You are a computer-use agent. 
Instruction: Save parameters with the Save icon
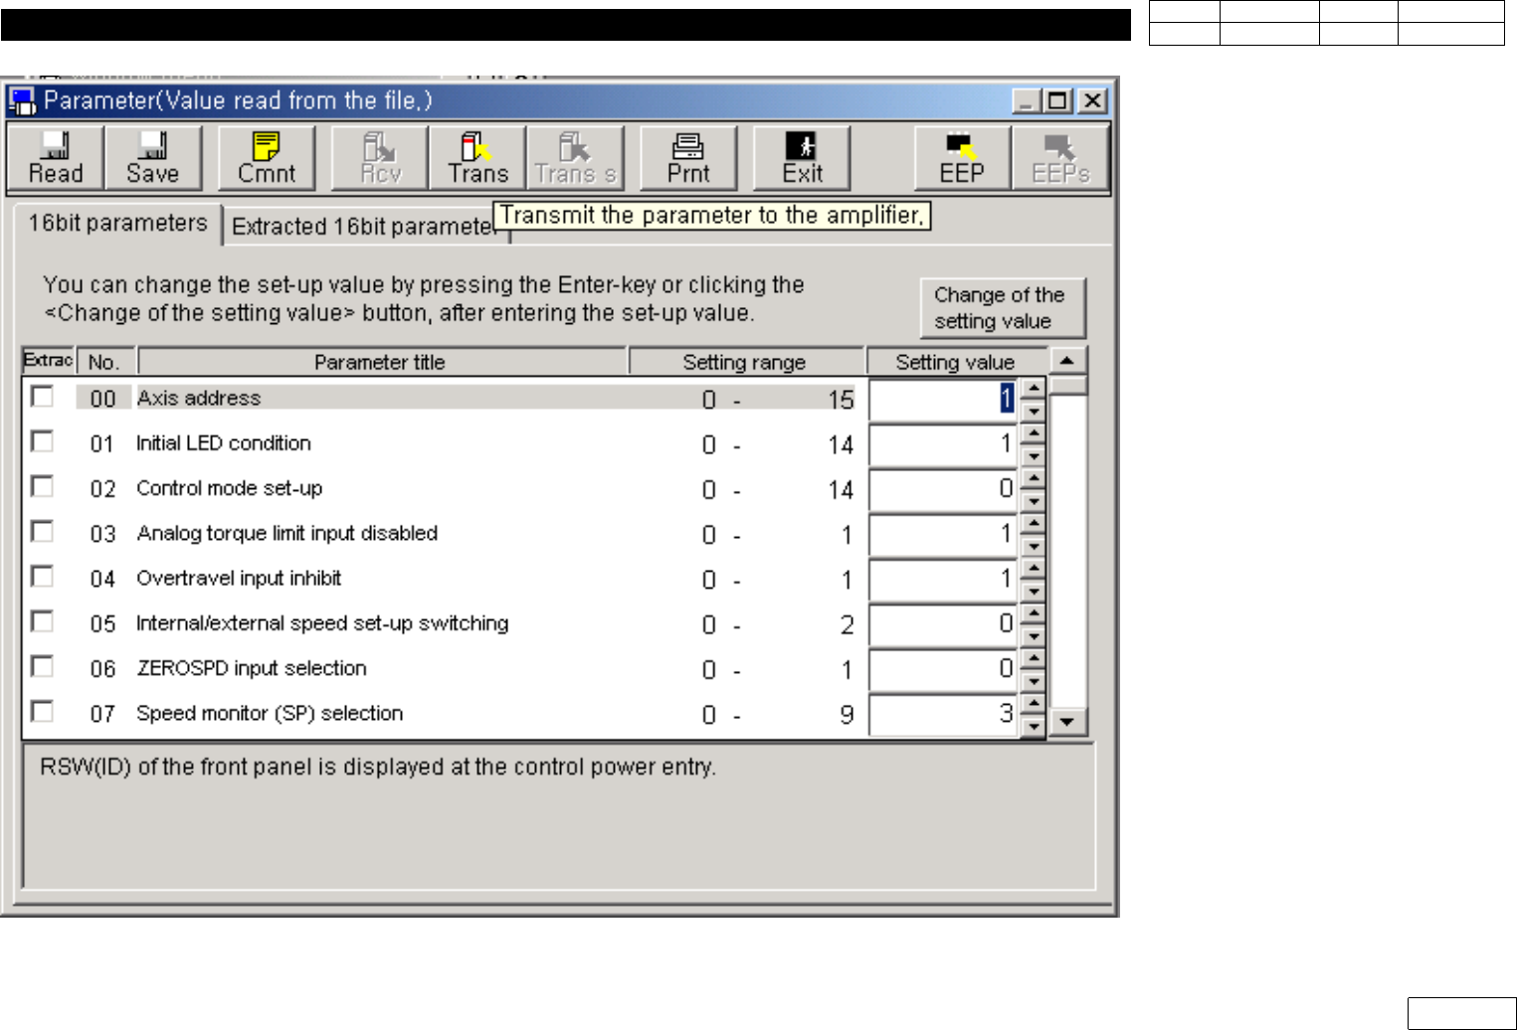coord(152,157)
